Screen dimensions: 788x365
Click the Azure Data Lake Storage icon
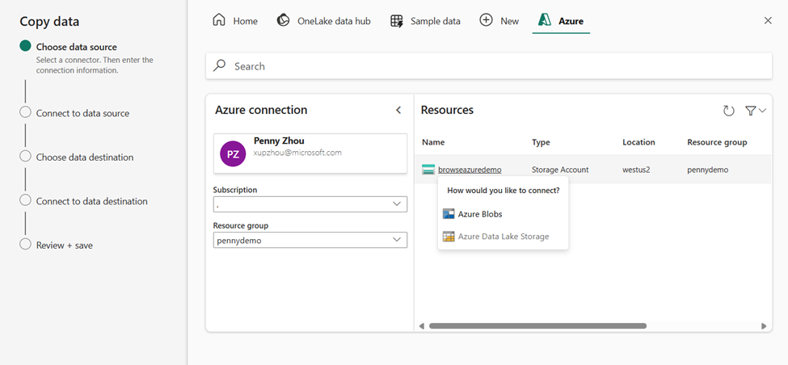(449, 236)
